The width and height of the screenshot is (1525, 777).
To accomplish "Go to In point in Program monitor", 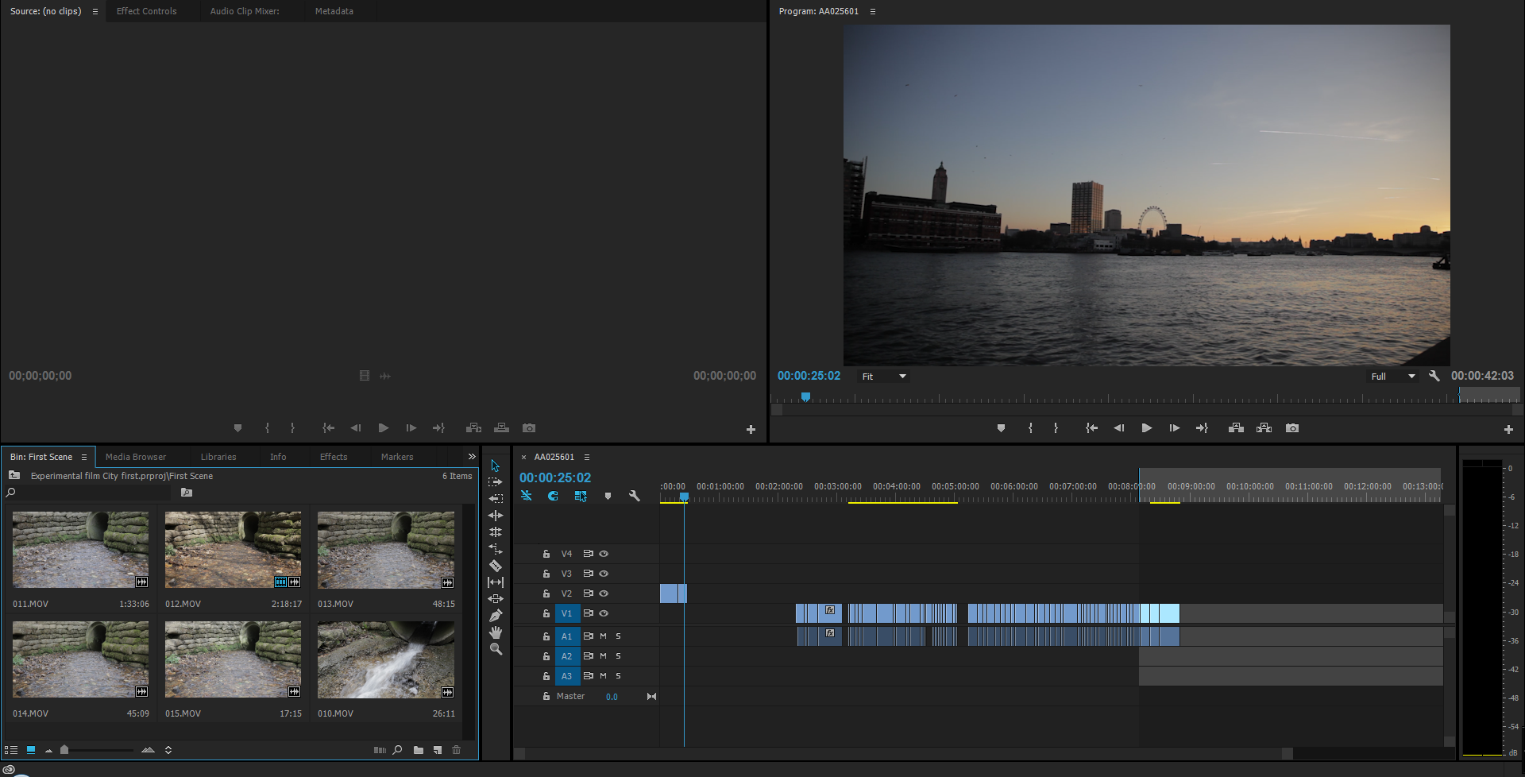I will 1091,428.
